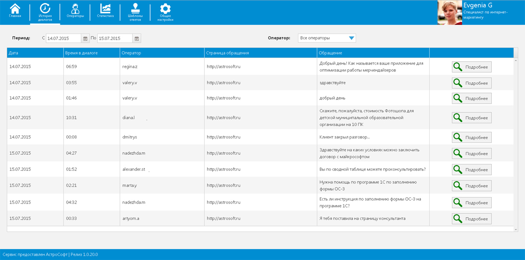Open calendar picker for start date

coord(85,38)
